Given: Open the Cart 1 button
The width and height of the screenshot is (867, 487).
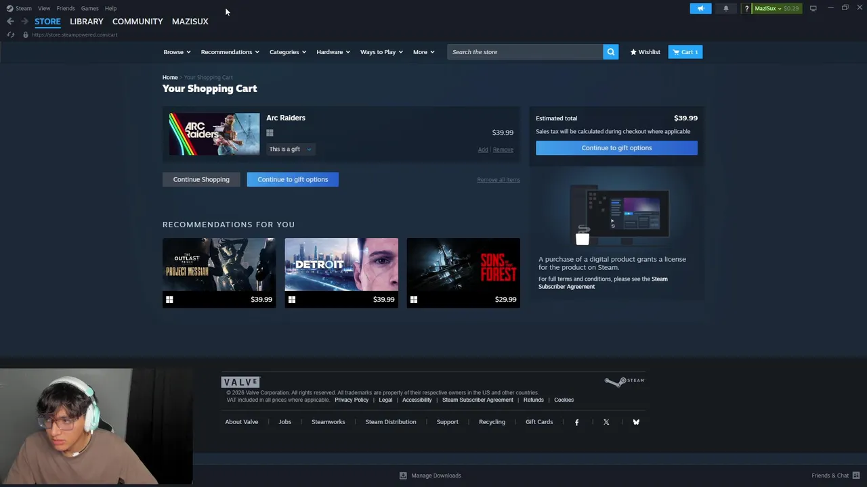Looking at the screenshot, I should 685,52.
